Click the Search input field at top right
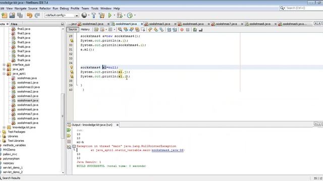This screenshot has height=181, width=323. point(303,8)
